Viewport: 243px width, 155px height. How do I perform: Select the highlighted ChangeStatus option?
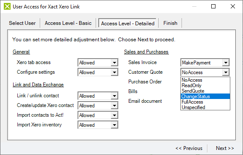coord(205,96)
